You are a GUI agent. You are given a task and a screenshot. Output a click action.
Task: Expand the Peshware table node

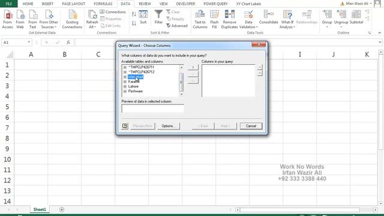point(125,91)
